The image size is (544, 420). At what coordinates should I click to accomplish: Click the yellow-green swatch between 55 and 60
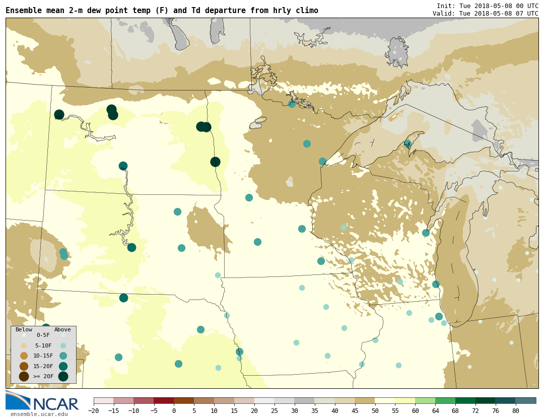click(x=405, y=401)
